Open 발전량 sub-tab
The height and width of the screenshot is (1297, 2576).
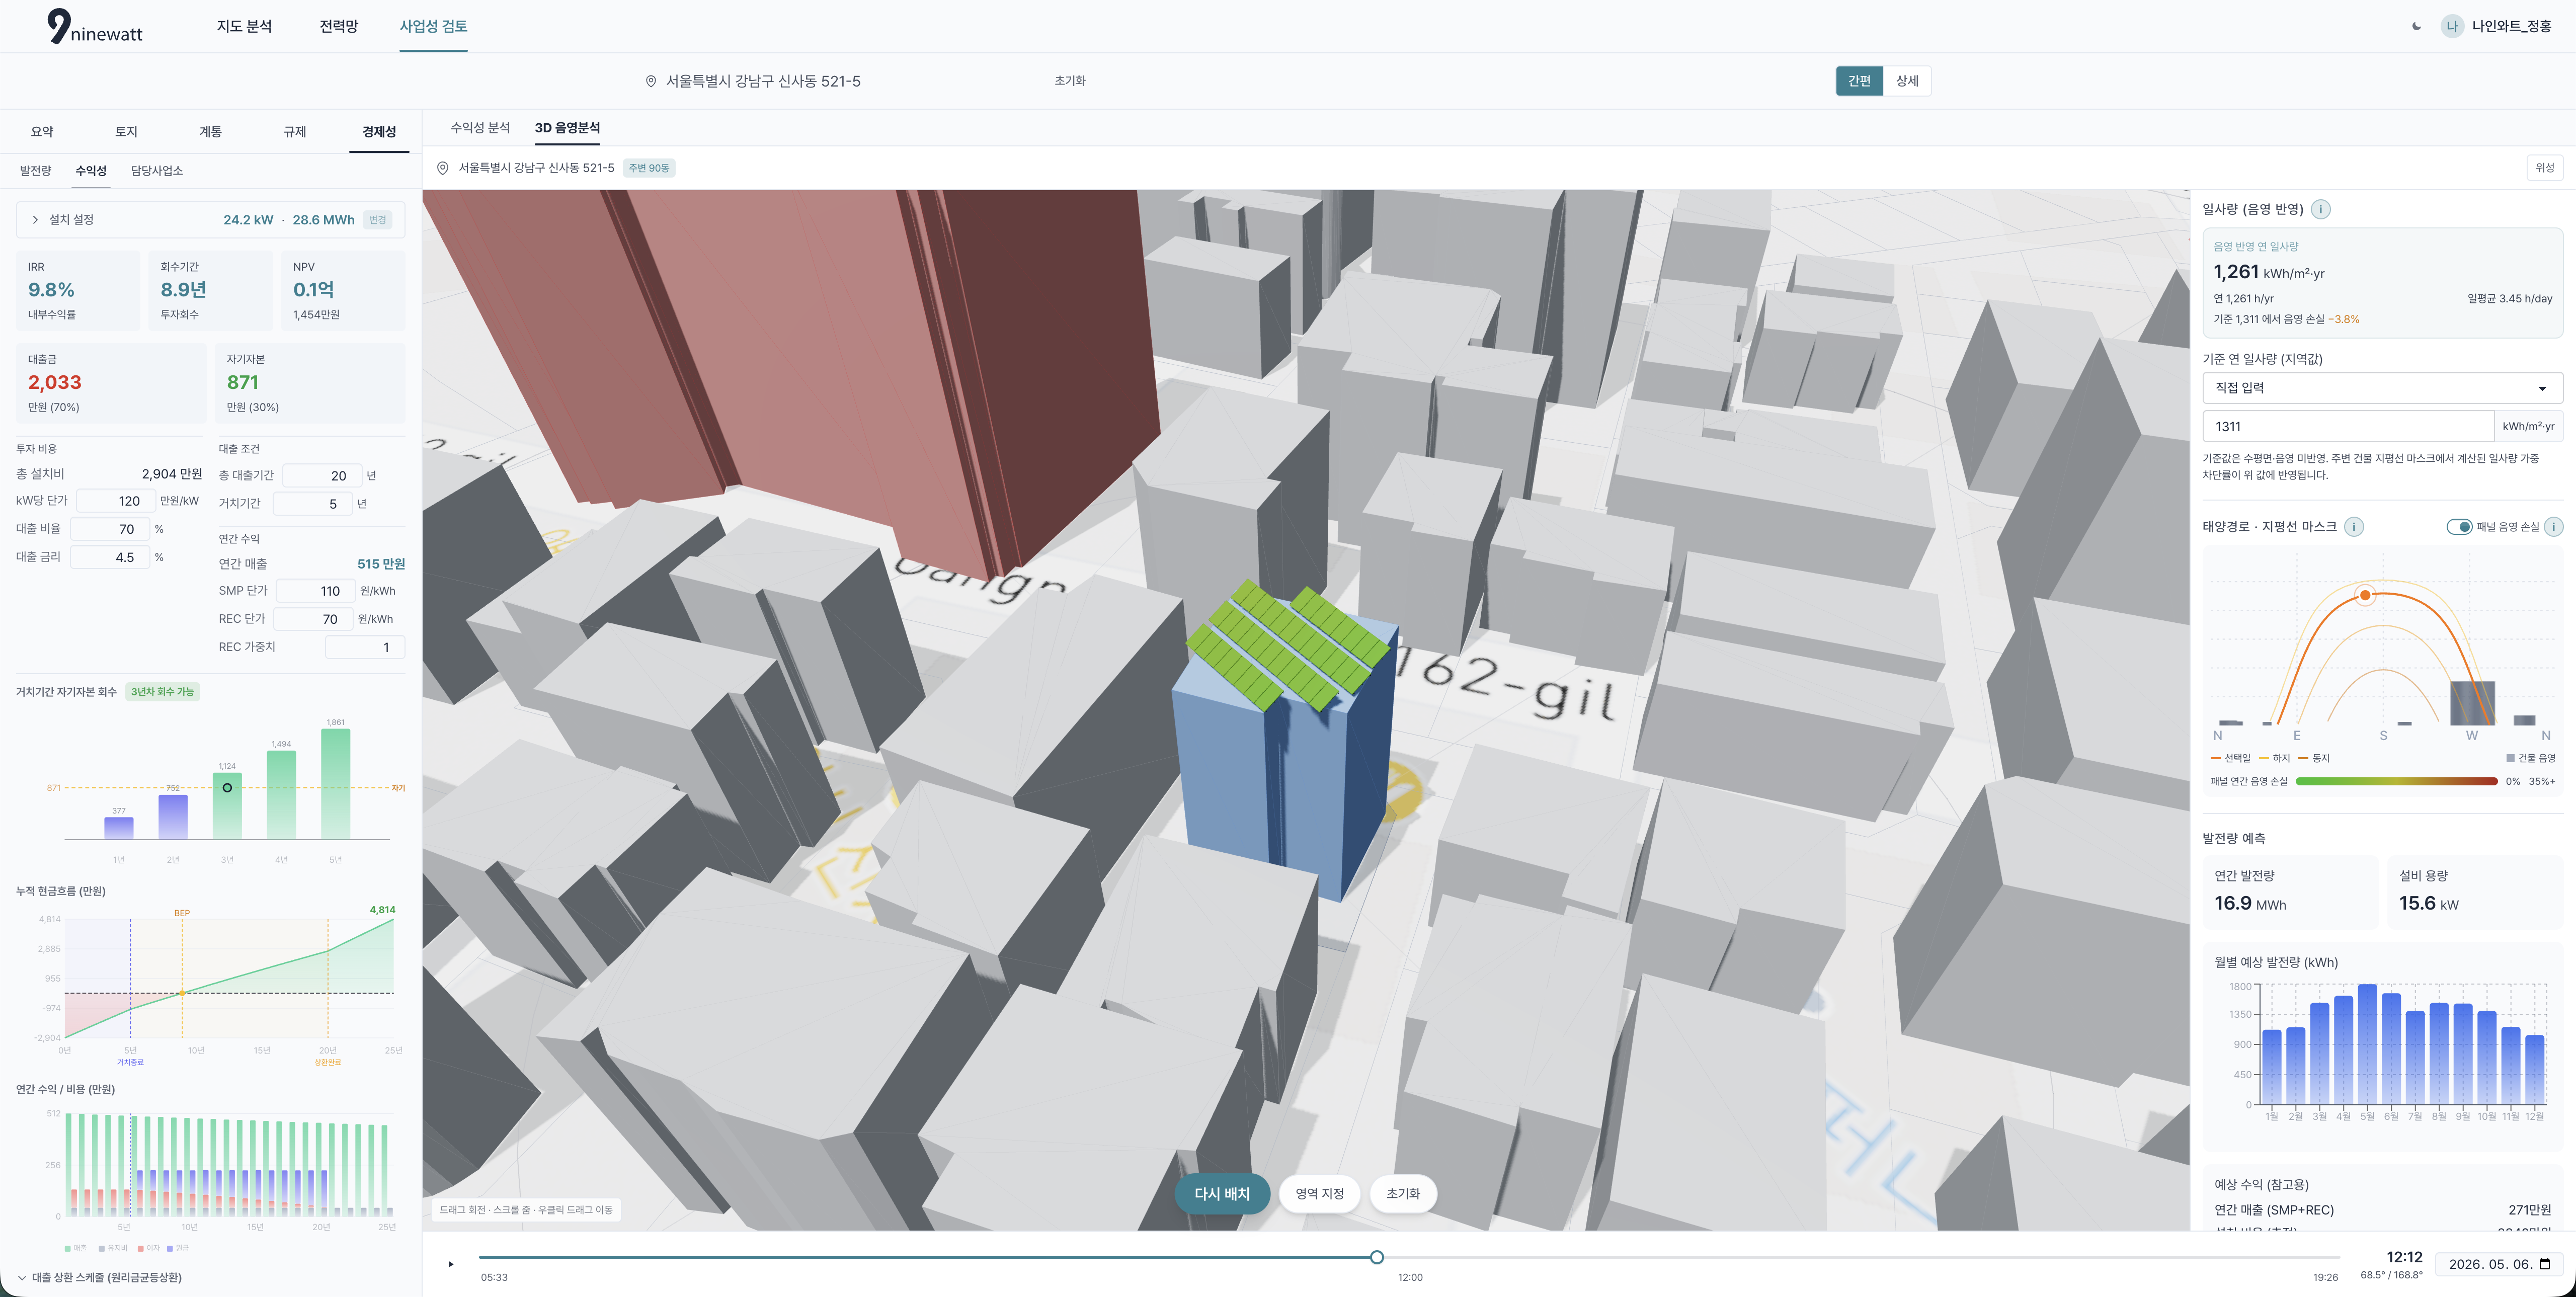tap(35, 171)
